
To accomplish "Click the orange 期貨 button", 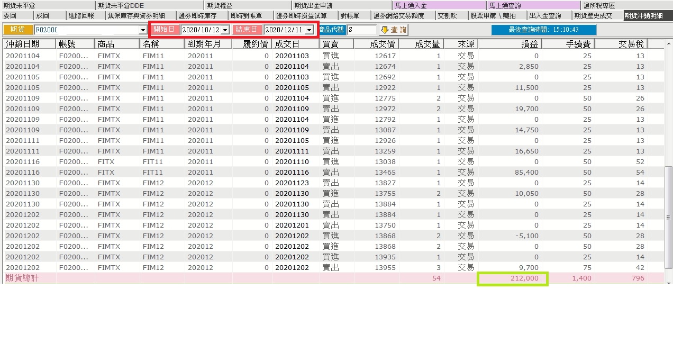I will [18, 30].
